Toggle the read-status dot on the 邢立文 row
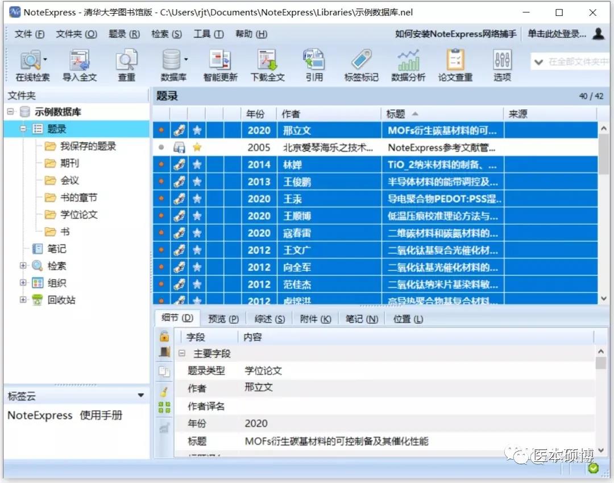Image resolution: width=614 pixels, height=483 pixels. click(161, 130)
